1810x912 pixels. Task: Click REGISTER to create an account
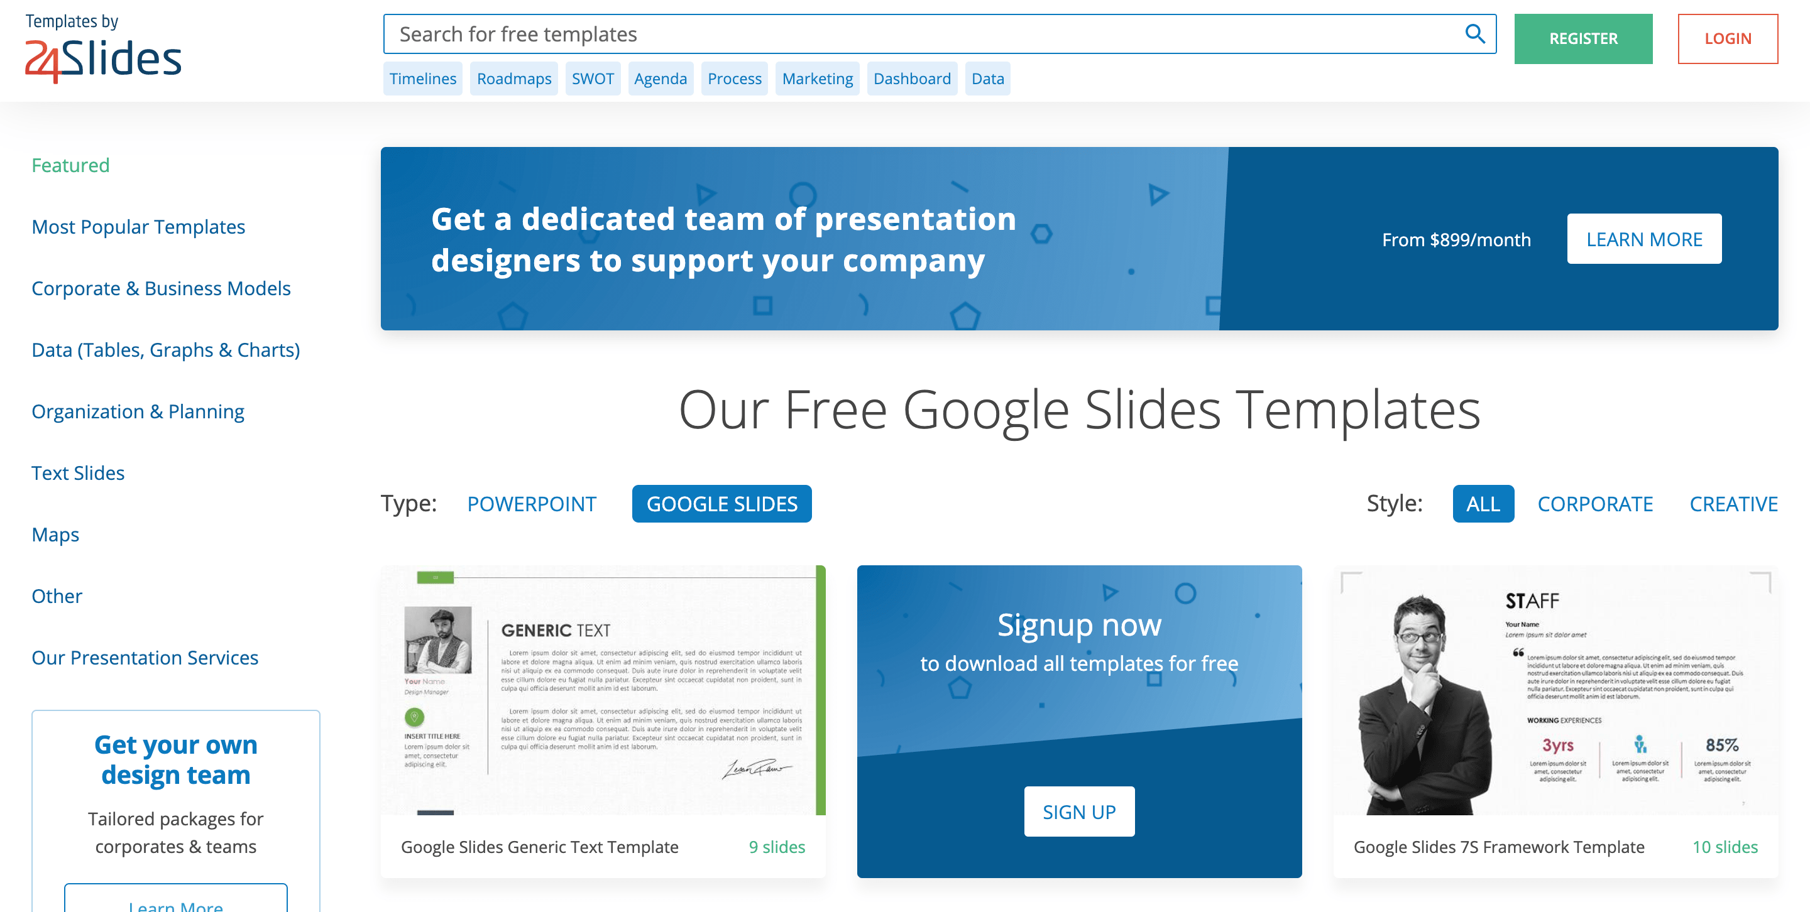(x=1584, y=37)
